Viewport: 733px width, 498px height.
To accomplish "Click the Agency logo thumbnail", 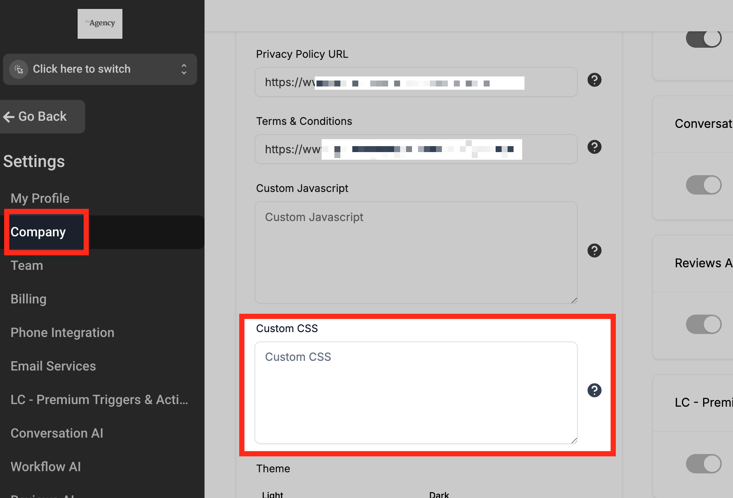I will [100, 23].
